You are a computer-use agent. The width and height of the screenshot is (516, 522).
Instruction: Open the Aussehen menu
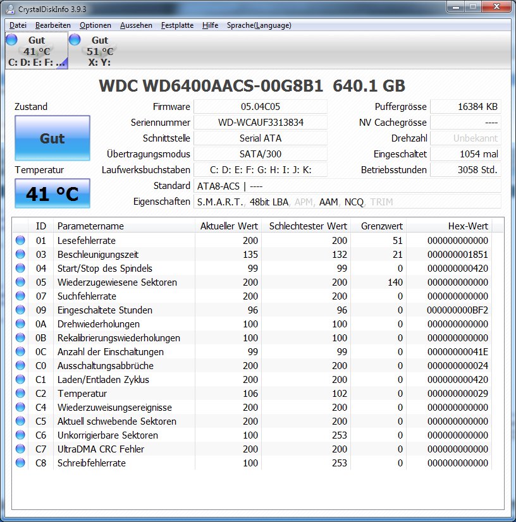tap(136, 25)
